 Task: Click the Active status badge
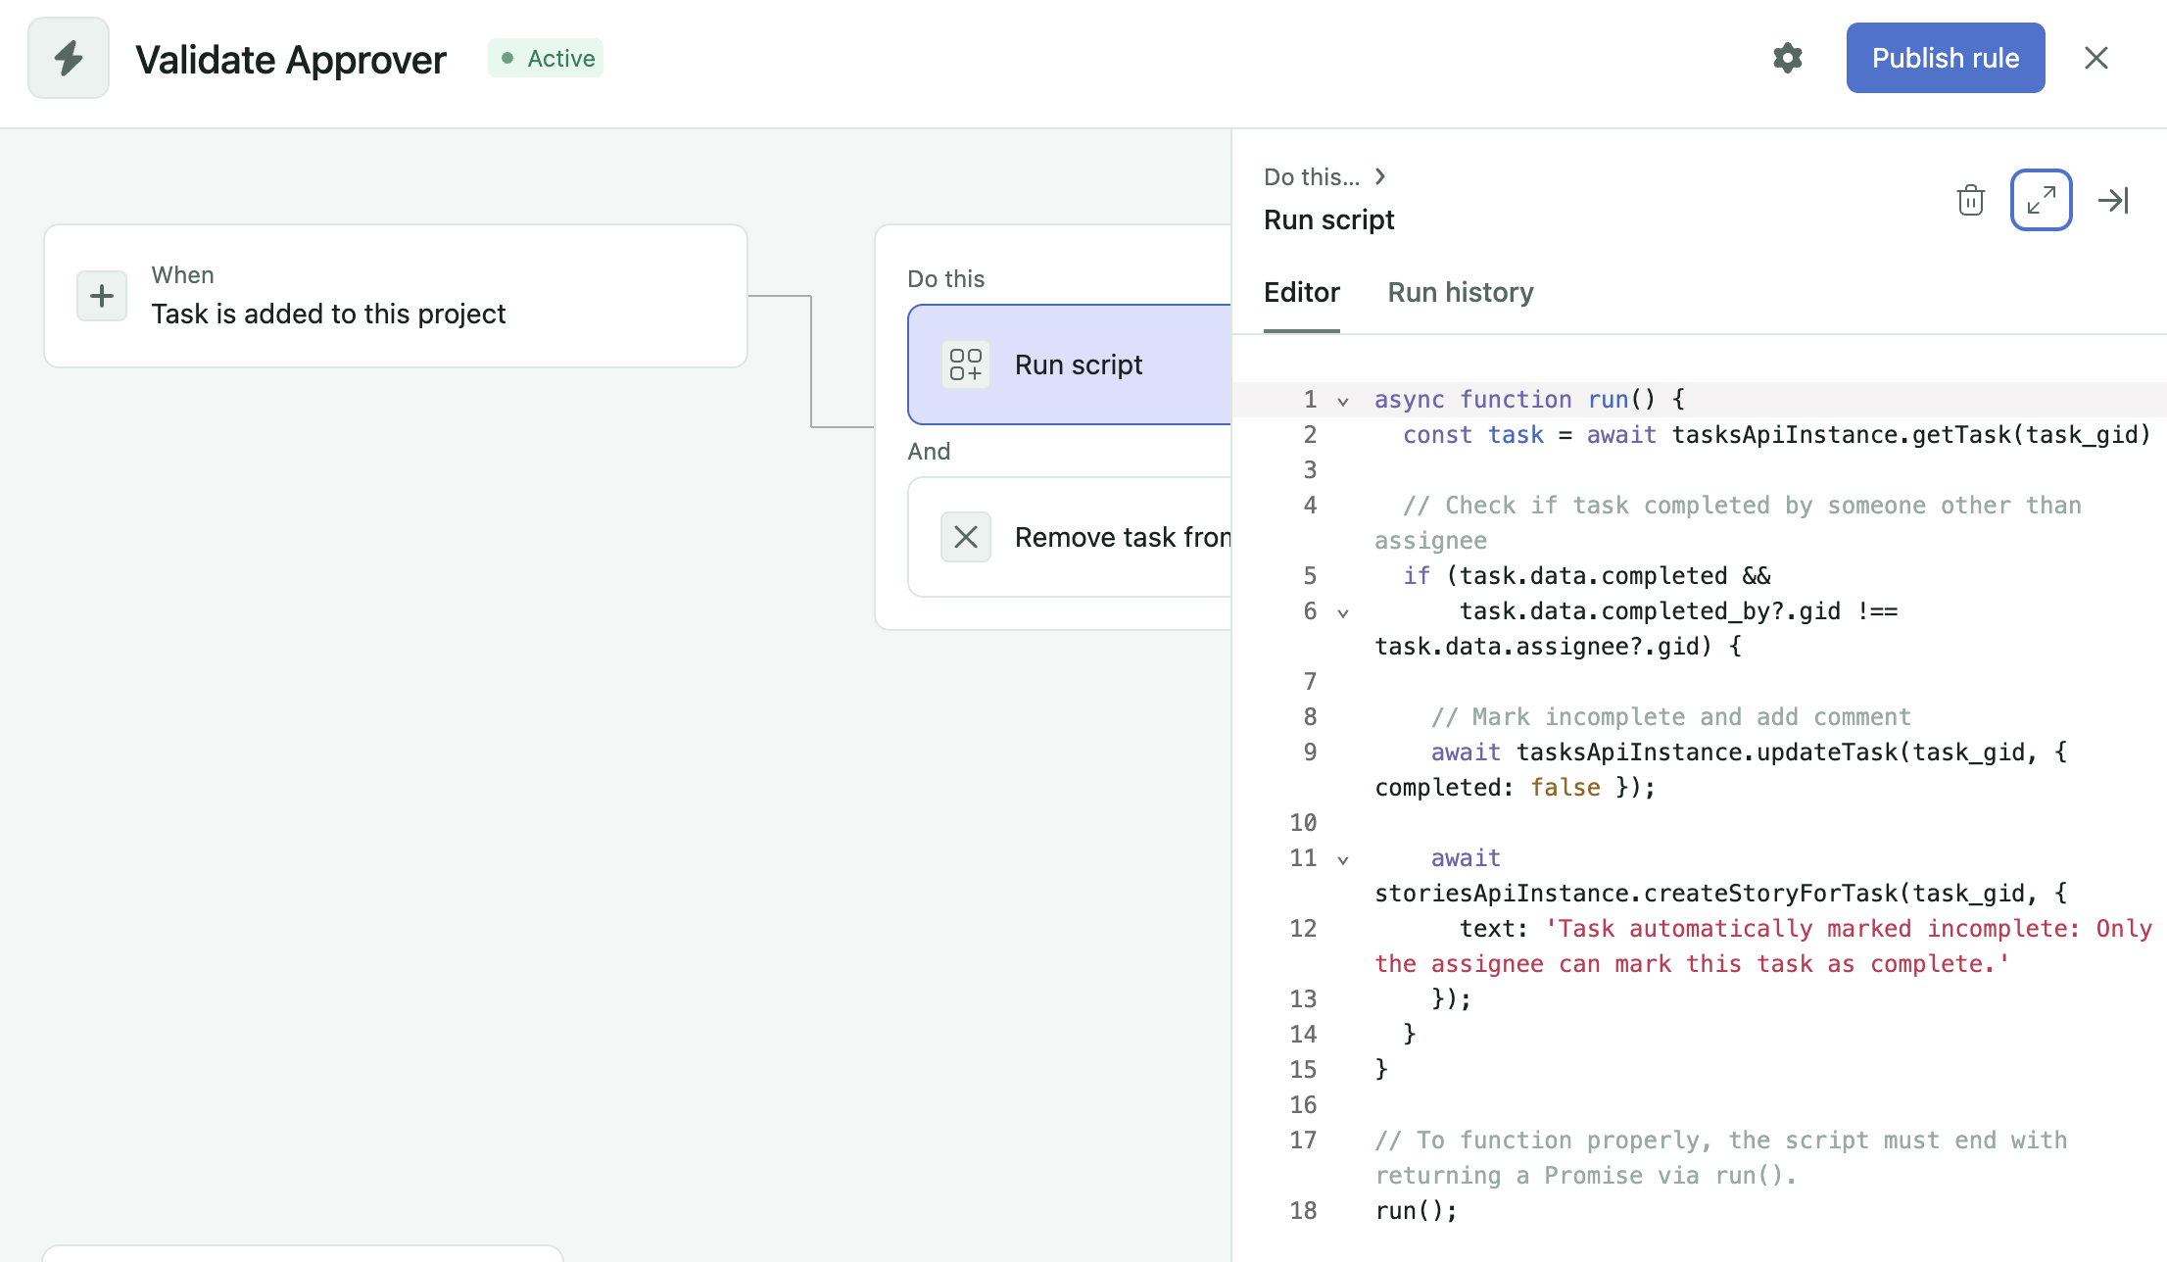[546, 58]
